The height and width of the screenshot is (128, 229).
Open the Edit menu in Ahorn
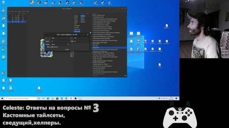(x=12, y=11)
